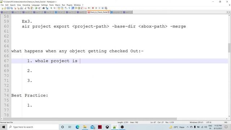Open the Run menu

pyautogui.click(x=64, y=5)
